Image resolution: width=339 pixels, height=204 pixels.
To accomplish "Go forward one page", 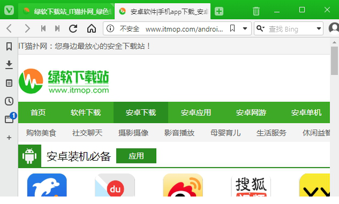I will pyautogui.click(x=27, y=28).
